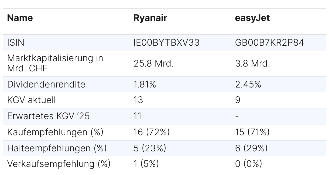Click the Ryanair column header
The image size is (329, 175).
pos(150,18)
